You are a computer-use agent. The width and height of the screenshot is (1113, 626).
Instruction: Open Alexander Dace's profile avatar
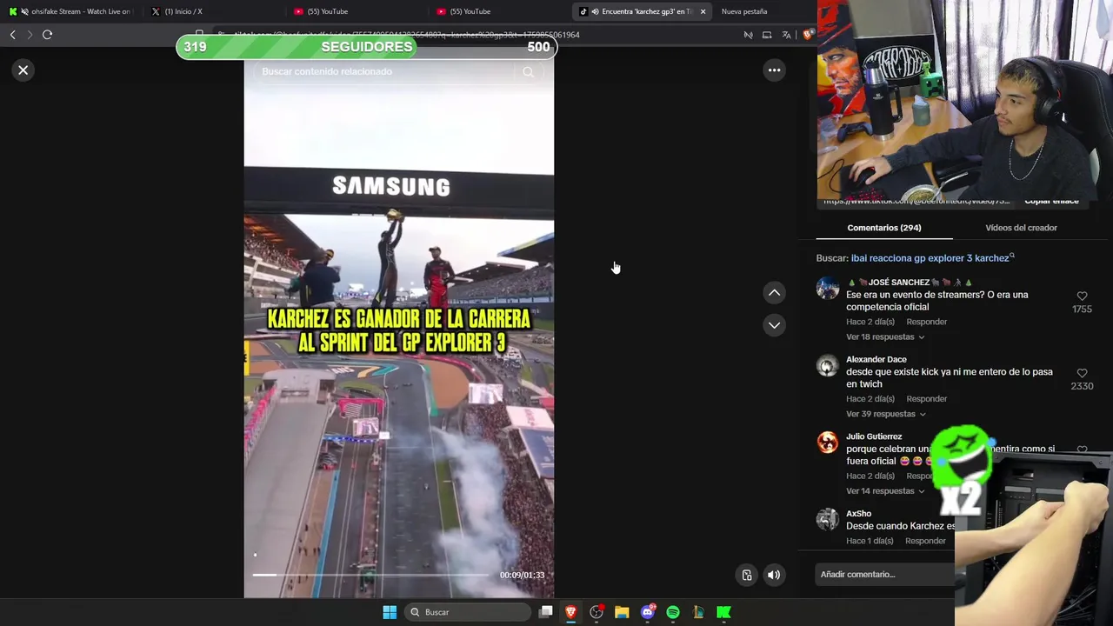coord(828,365)
